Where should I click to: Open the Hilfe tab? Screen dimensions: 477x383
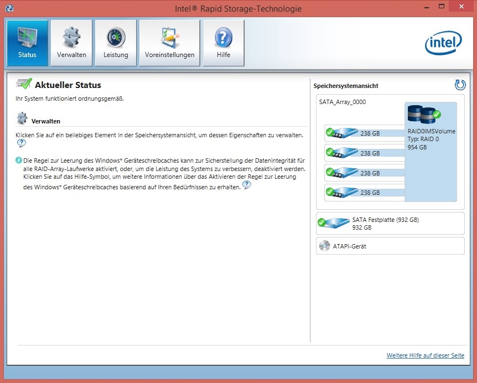pos(224,43)
